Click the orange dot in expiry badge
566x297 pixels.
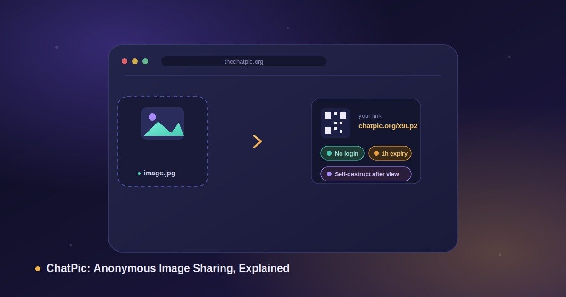[376, 153]
